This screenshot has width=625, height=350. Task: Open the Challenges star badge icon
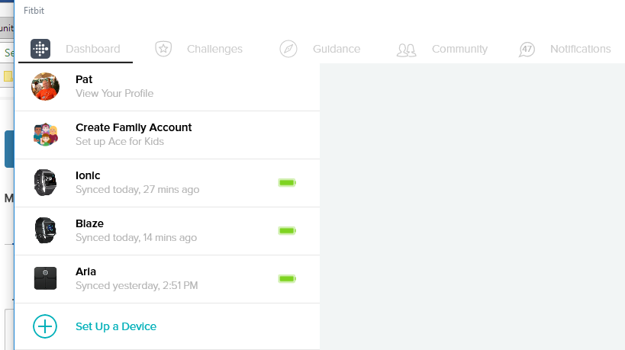click(x=163, y=49)
